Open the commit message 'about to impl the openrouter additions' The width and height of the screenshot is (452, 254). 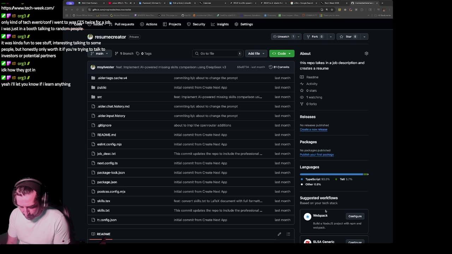(x=202, y=125)
